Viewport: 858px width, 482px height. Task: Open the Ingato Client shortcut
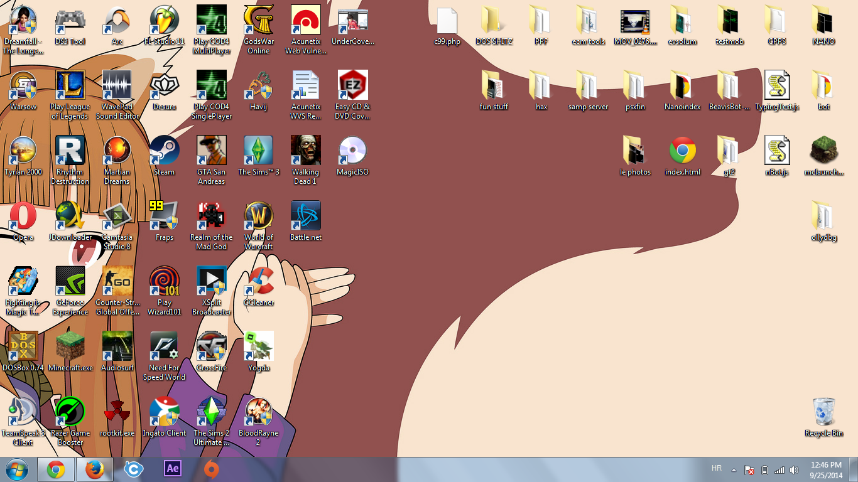165,417
